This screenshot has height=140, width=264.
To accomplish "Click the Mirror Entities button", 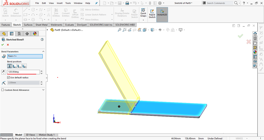I will [x=90, y=10].
